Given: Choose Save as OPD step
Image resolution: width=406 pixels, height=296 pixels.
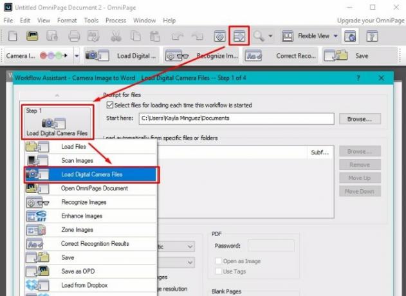Looking at the screenshot, I should coord(91,272).
